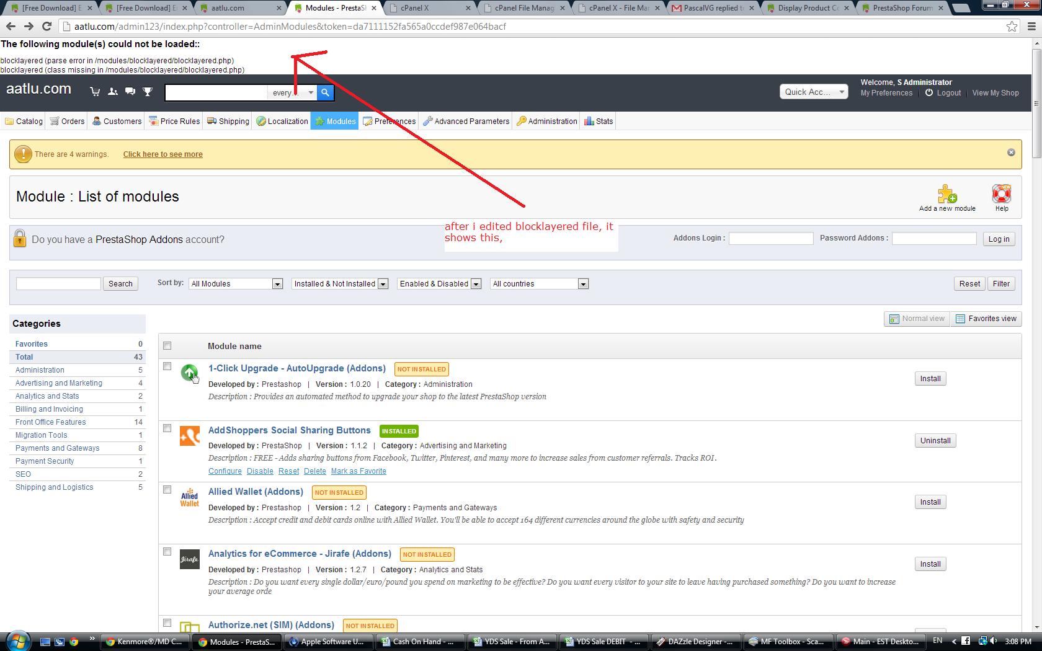Open the volume icon in system tray
The image size is (1042, 651).
click(994, 641)
